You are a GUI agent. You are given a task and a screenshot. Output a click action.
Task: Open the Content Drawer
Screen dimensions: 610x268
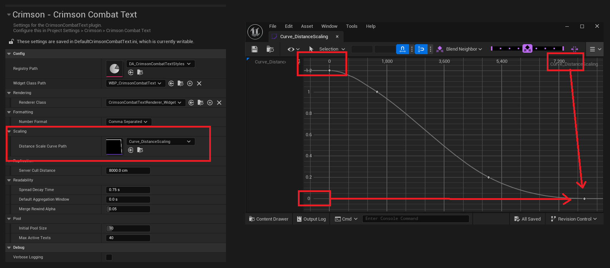click(269, 219)
